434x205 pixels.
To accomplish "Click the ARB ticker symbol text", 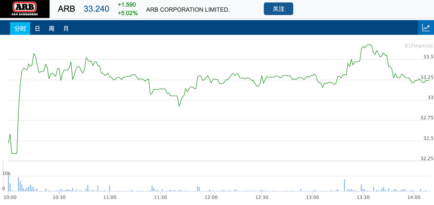I will tap(66, 9).
